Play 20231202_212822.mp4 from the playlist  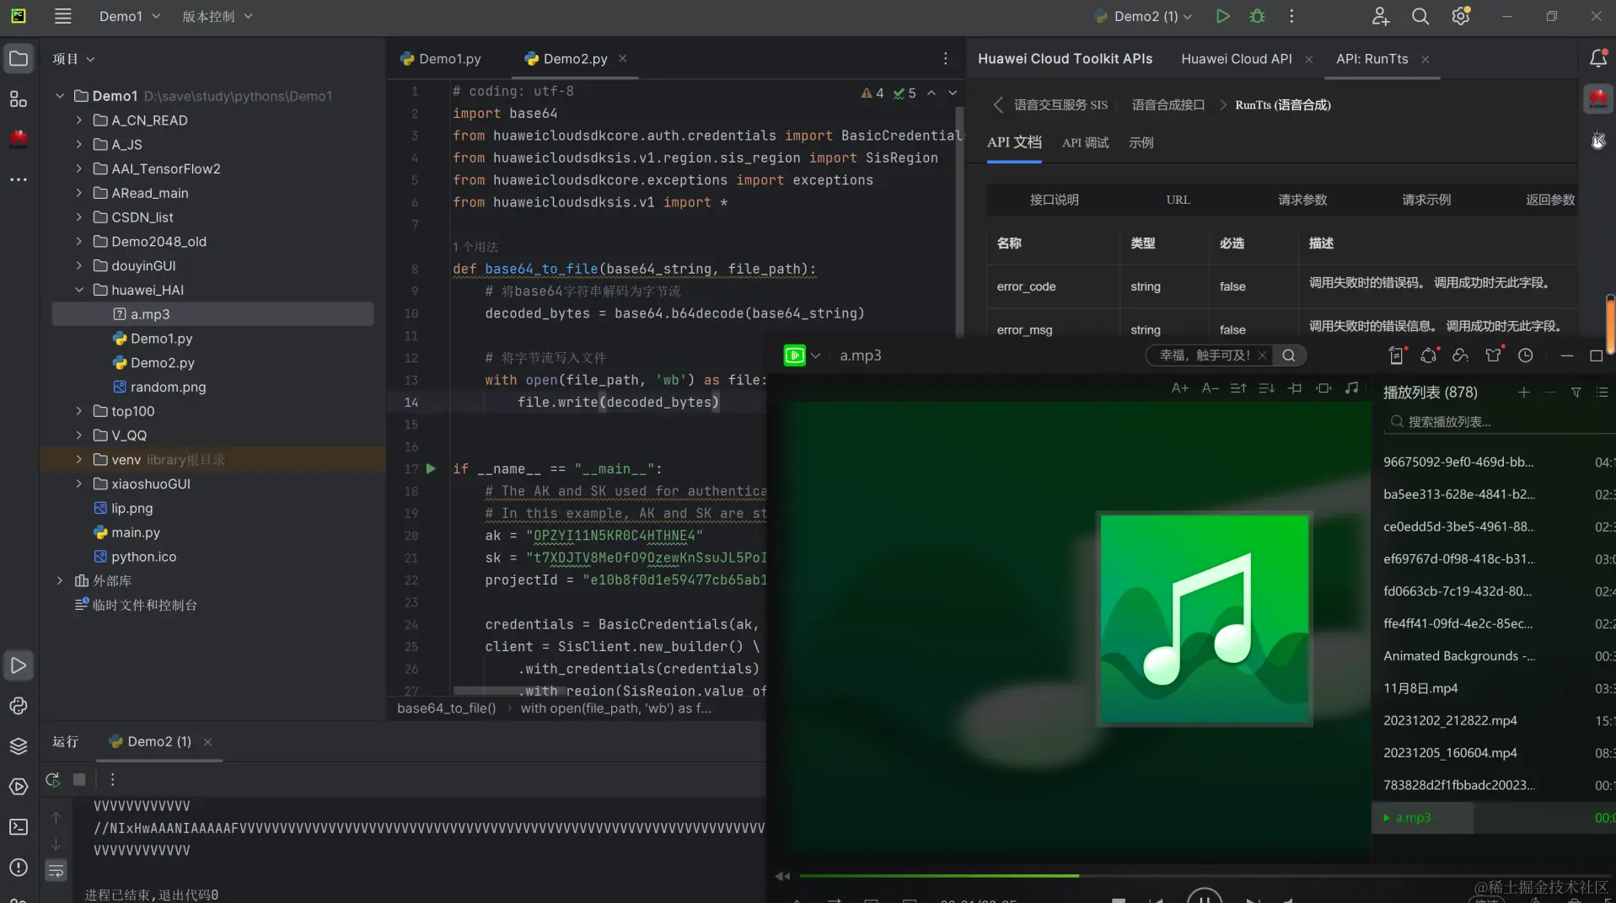point(1449,721)
